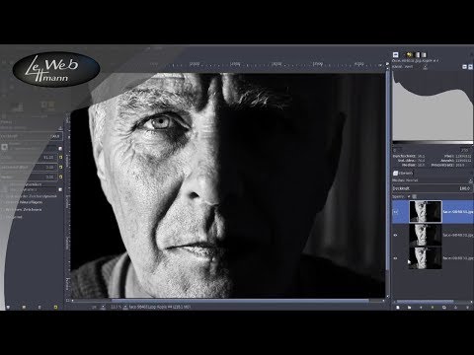
Task: Raise the selected layer one step
Action: [421, 308]
